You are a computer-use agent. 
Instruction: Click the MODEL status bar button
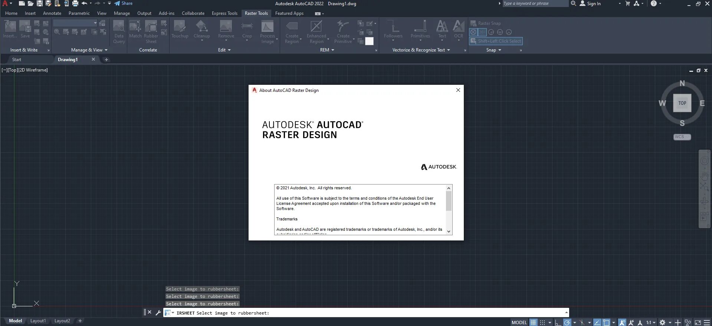tap(519, 322)
